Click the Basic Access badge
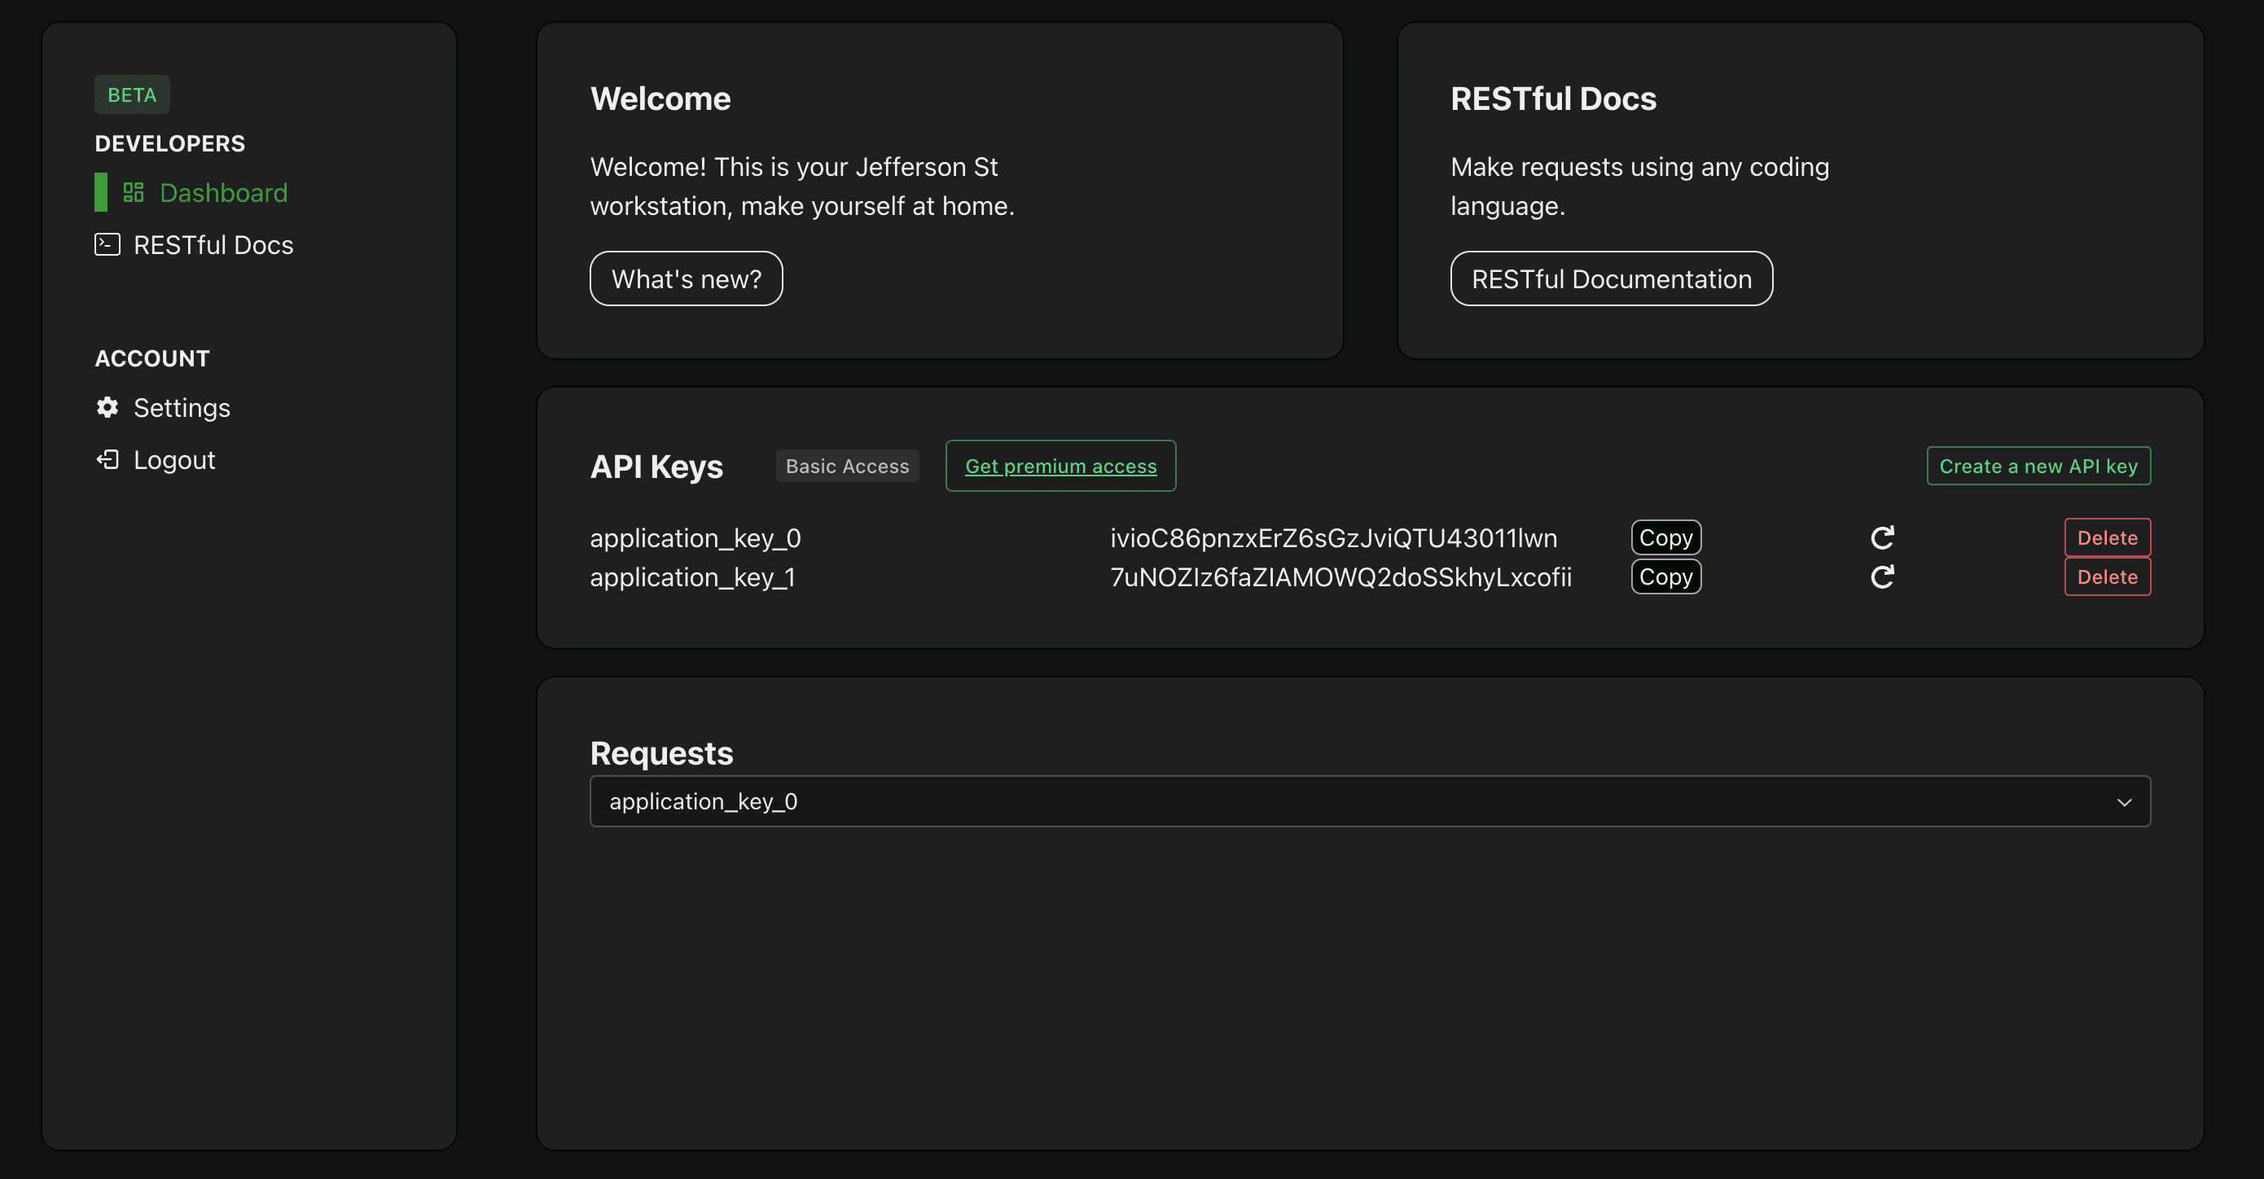Screen dimensions: 2264x1179 [847, 466]
